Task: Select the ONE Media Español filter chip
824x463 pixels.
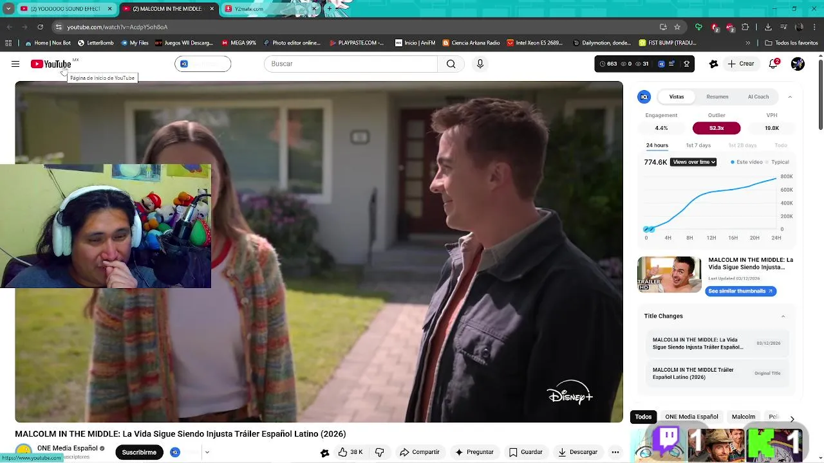Action: point(691,417)
